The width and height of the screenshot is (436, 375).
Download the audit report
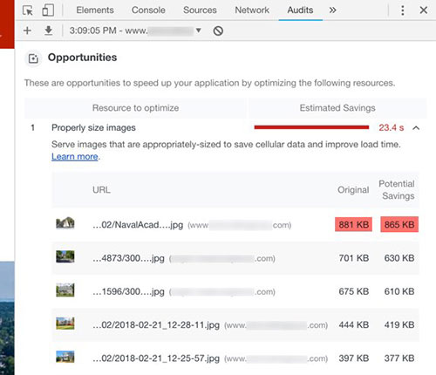(x=49, y=31)
